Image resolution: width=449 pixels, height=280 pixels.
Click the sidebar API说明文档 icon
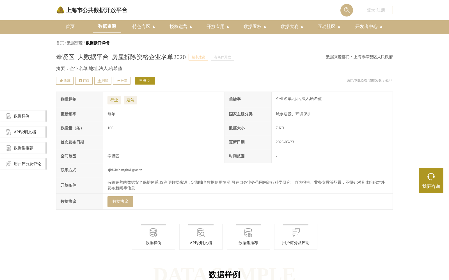[8, 132]
